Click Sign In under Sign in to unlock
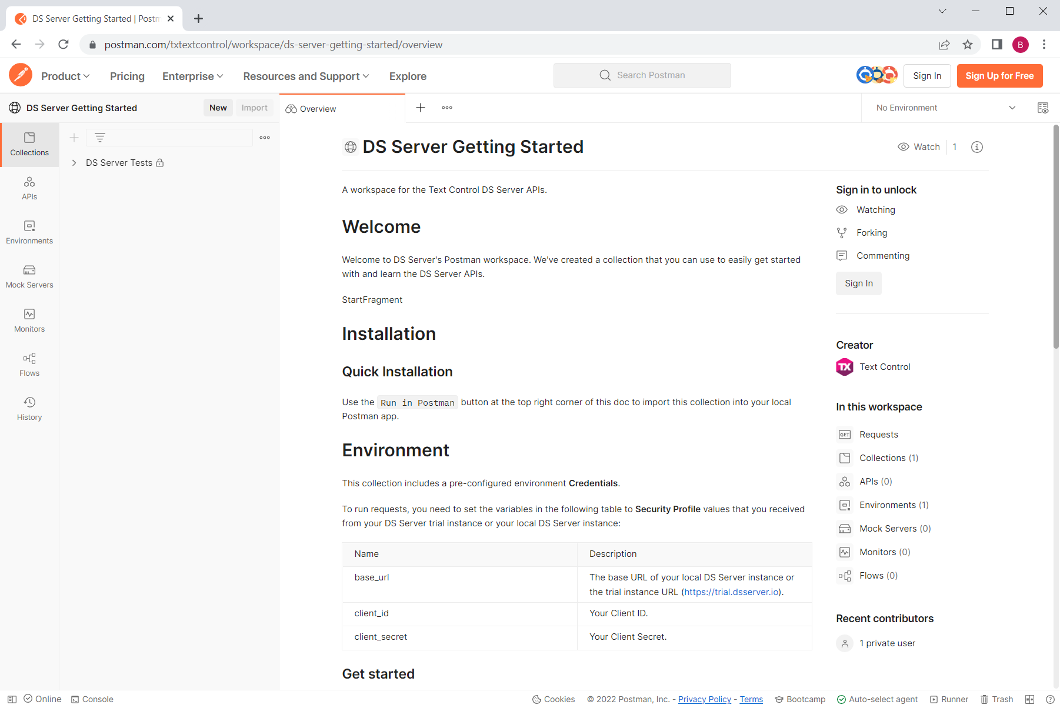The image size is (1060, 708). click(859, 283)
